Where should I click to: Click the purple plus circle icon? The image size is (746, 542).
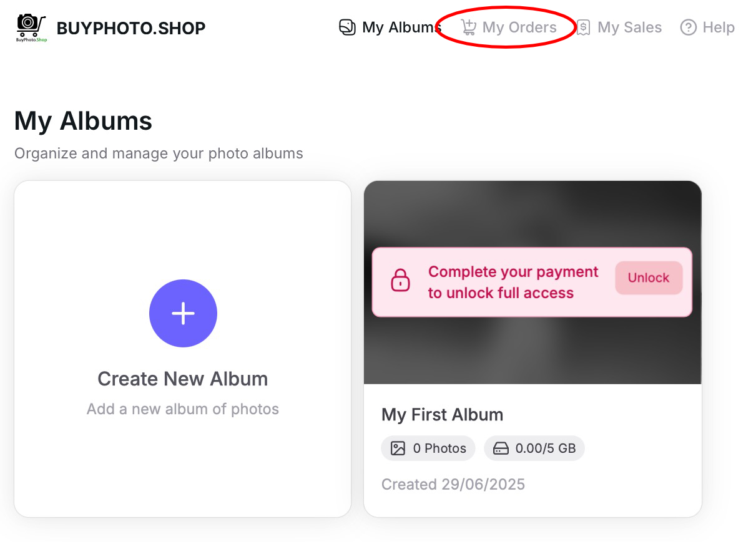tap(183, 313)
